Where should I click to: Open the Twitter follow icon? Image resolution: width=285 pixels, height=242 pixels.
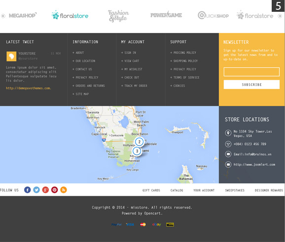point(36,190)
